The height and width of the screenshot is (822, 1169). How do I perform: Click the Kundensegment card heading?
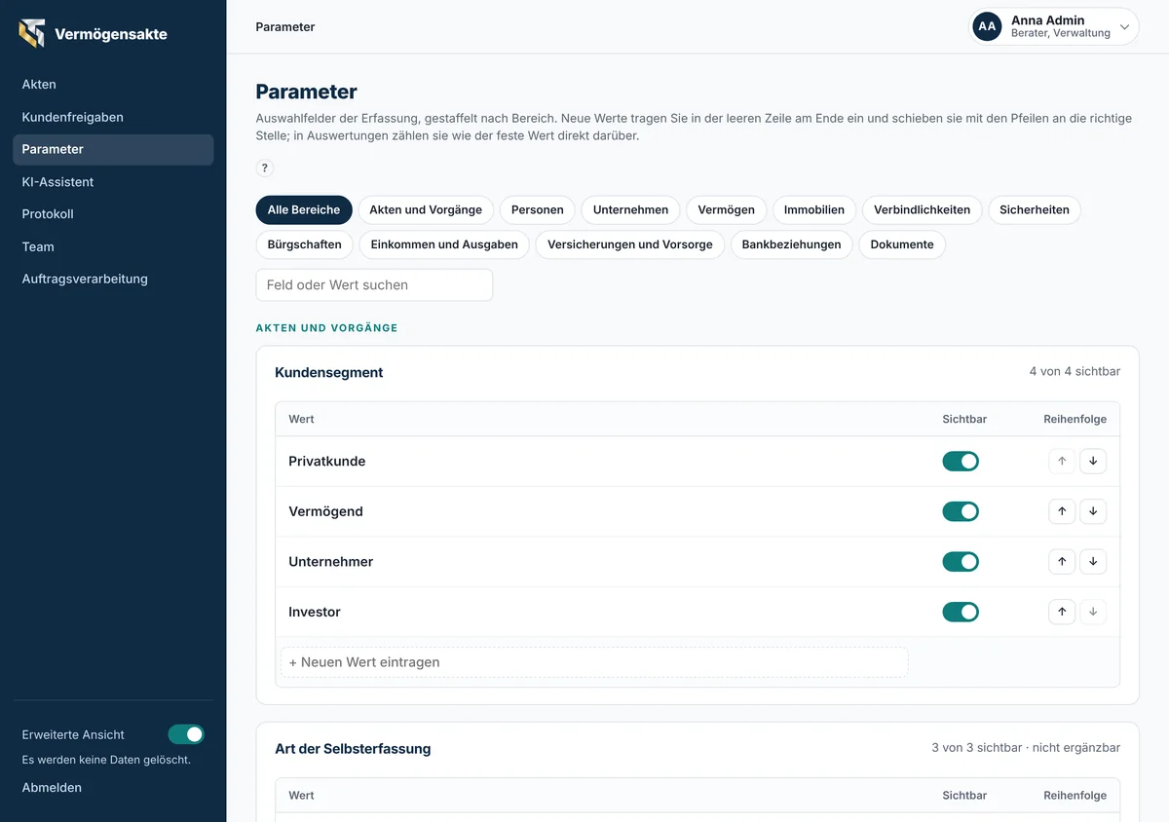point(329,372)
